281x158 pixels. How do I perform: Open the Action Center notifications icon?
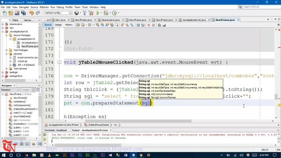pyautogui.click(x=274, y=155)
